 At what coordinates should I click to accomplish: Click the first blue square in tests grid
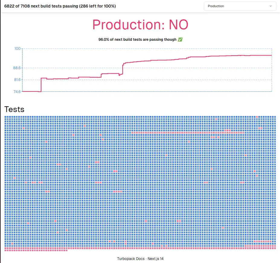tap(6, 117)
